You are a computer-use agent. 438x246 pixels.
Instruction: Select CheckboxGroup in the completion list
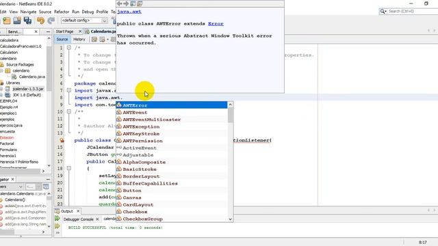point(172,219)
